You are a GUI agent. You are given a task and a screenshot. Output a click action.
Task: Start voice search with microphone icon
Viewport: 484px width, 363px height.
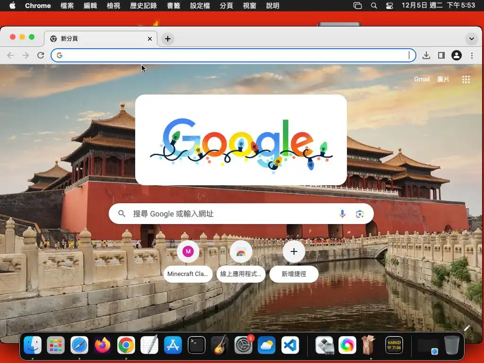click(x=342, y=214)
